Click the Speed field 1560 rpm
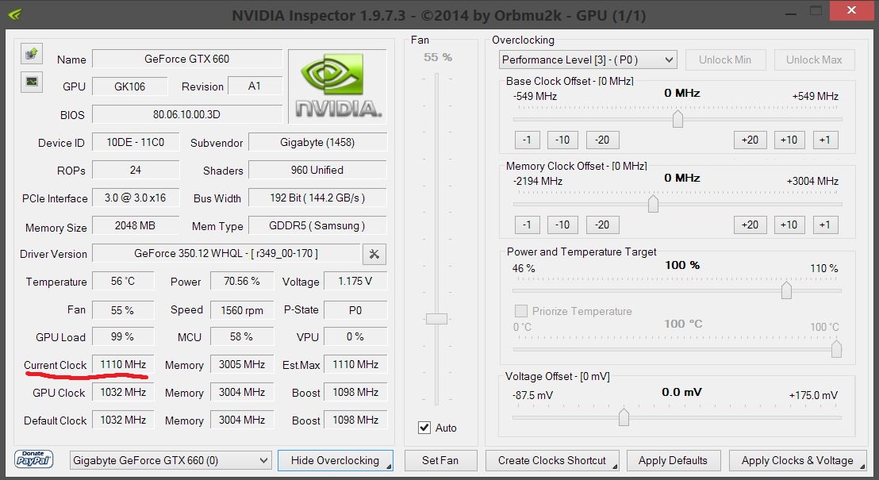879x480 pixels. point(242,310)
